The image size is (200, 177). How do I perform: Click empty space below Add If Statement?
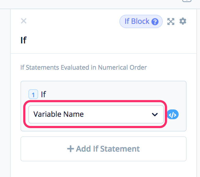click(x=103, y=169)
